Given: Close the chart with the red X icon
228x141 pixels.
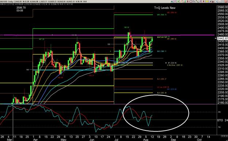Looking at the screenshot, I should tap(226, 1).
